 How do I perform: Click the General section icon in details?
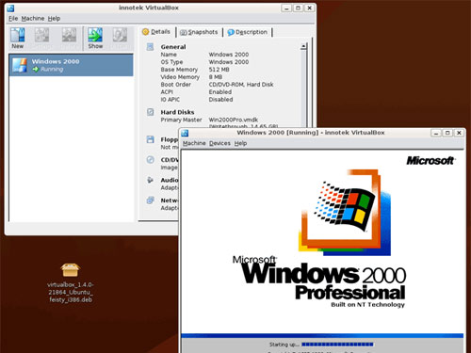click(151, 47)
